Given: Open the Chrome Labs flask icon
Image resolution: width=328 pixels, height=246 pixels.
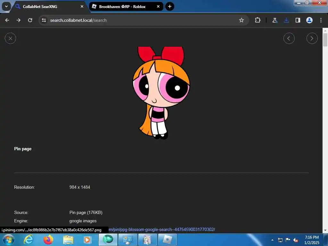Looking at the screenshot, I should pyautogui.click(x=275, y=20).
